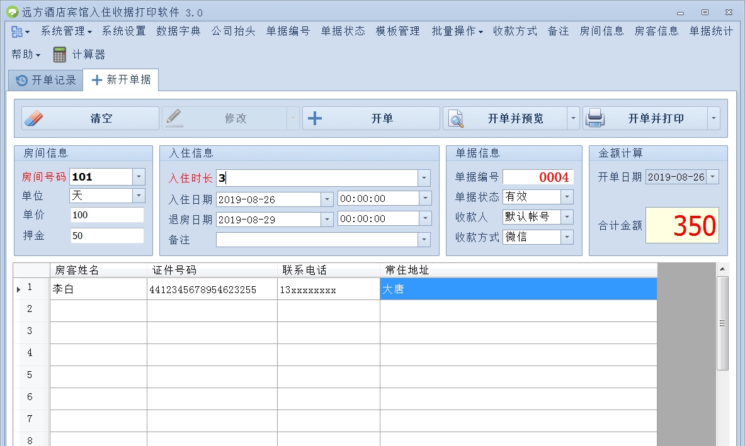The image size is (745, 446).
Task: Open the 入住日期 date picker dropdown
Action: [x=328, y=199]
